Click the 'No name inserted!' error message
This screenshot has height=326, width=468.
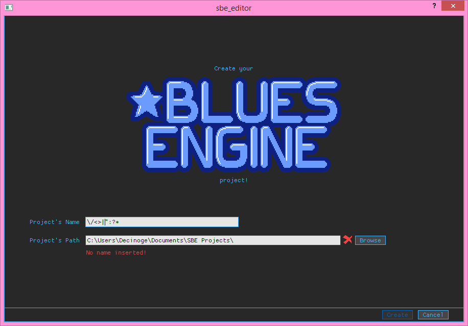pyautogui.click(x=116, y=253)
